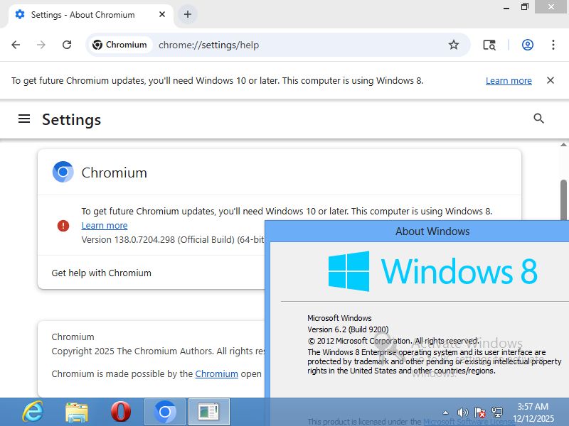Open the Learn more link in the banner

(x=509, y=80)
